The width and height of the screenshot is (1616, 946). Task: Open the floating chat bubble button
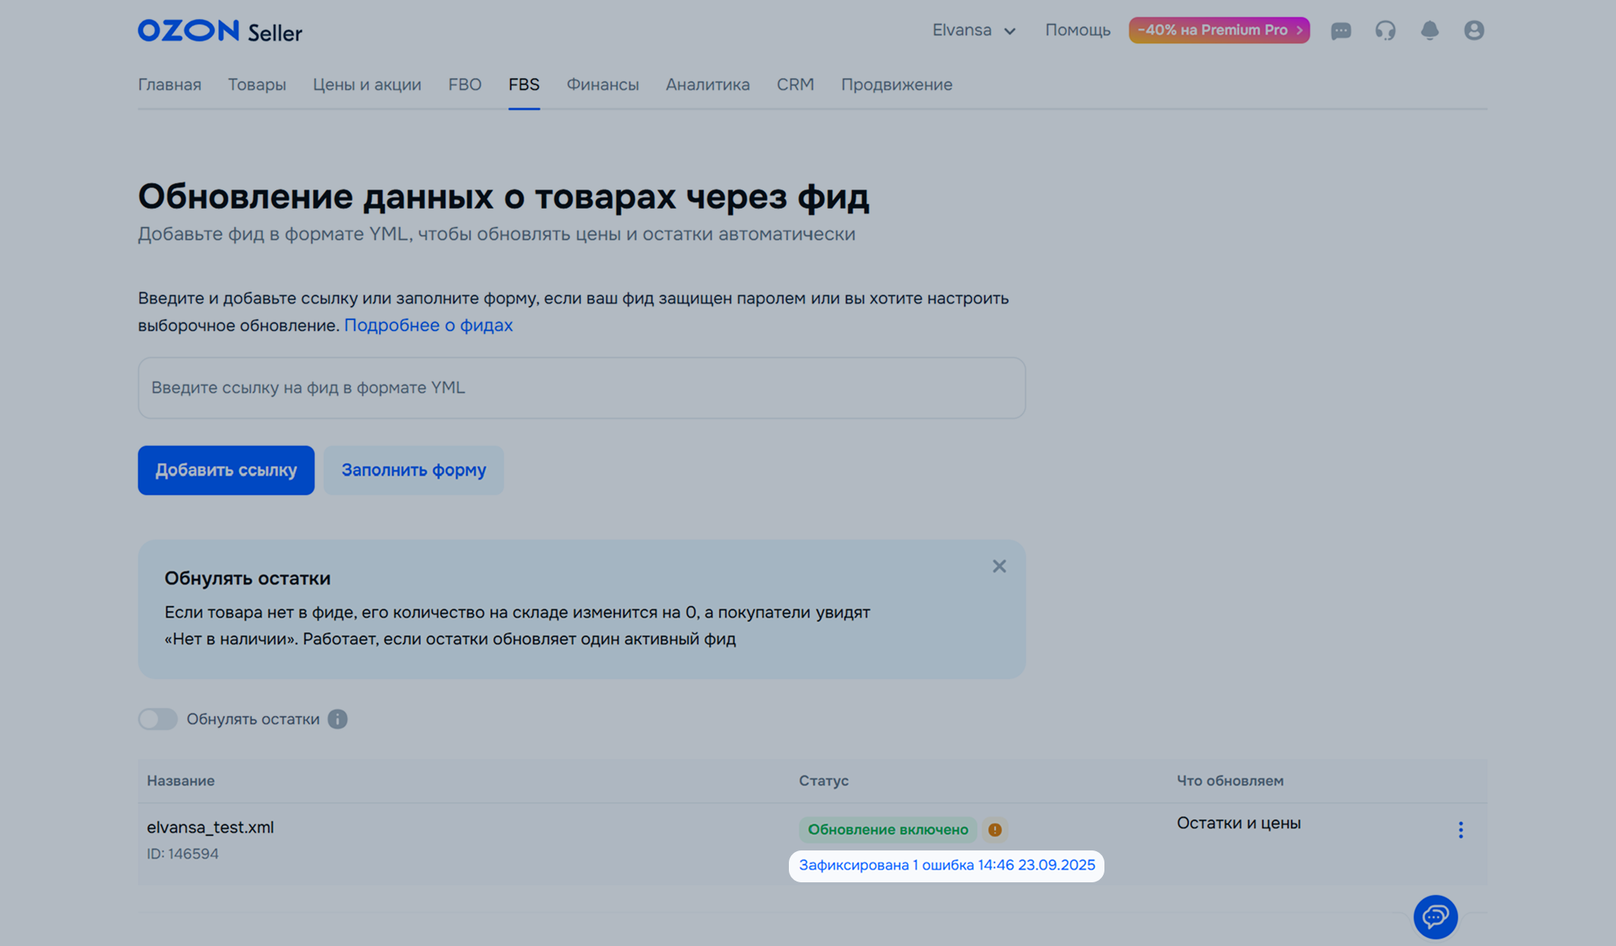[x=1435, y=917]
